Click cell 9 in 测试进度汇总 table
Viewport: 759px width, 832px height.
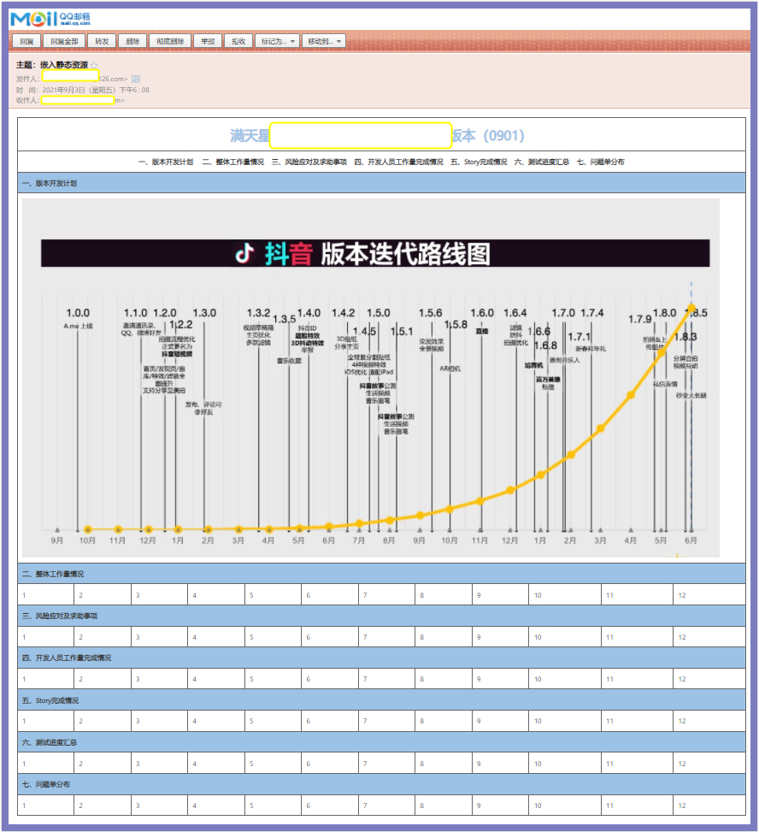[500, 763]
